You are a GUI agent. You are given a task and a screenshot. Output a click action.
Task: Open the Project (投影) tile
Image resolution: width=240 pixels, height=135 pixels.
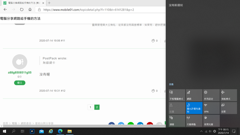point(229,108)
